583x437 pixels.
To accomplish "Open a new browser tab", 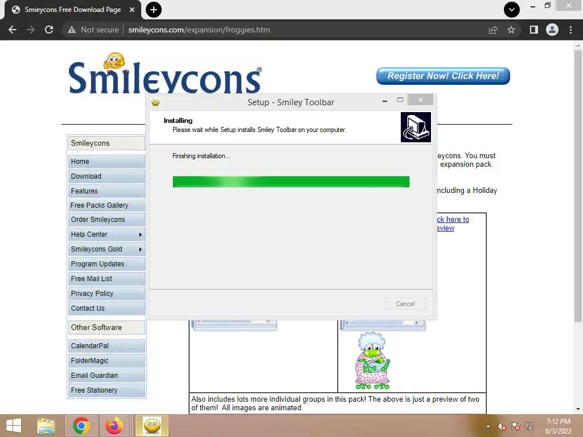I will click(154, 10).
